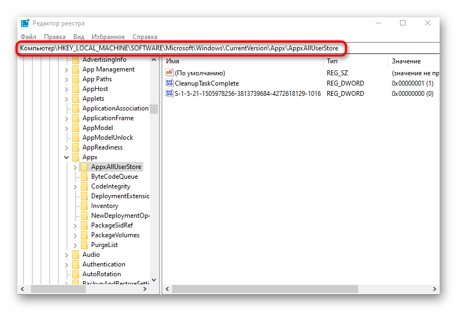Open the Справка menu
Viewport: 457px width, 312px height.
145,37
